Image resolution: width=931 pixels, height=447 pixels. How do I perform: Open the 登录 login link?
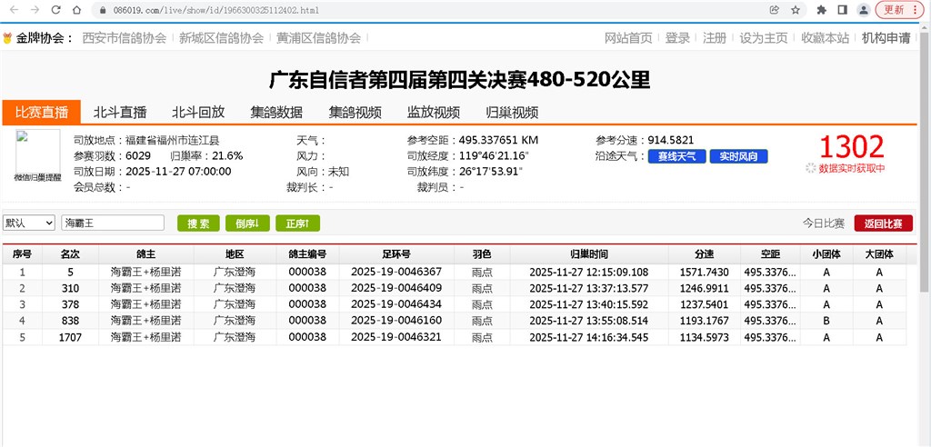pyautogui.click(x=677, y=38)
